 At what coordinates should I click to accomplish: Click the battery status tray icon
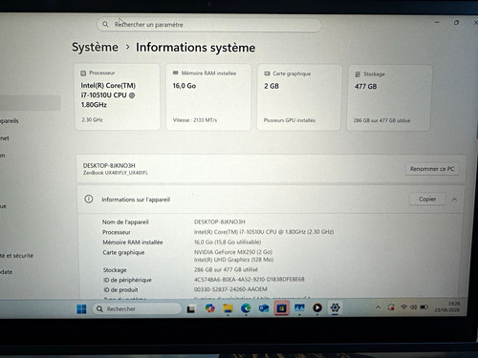(424, 307)
